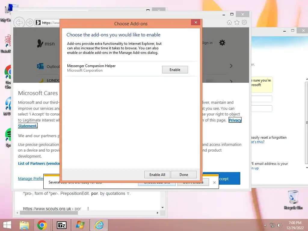Screen dimensions: 308x231
Task: Close the Choose Add-ons dialog
Action: click(196, 22)
